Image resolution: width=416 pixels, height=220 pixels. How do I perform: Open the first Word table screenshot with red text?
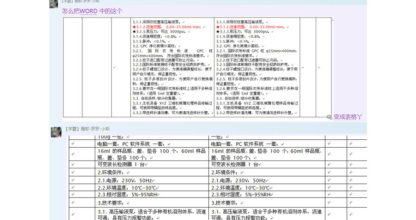click(x=197, y=67)
